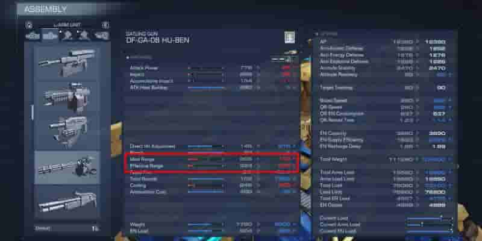Click the Accumulative Impact stat row
The height and width of the screenshot is (241, 482).
(x=212, y=81)
